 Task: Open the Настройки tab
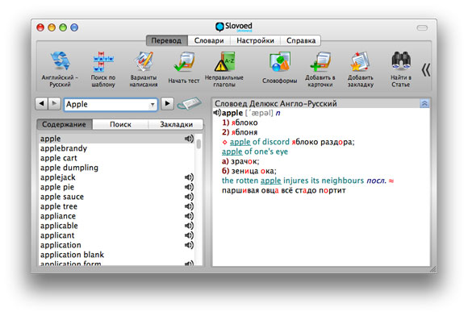pos(255,40)
